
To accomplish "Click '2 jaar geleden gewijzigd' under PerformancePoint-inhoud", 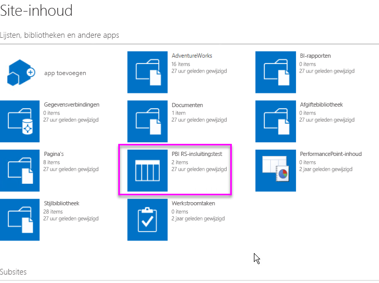I will [325, 169].
